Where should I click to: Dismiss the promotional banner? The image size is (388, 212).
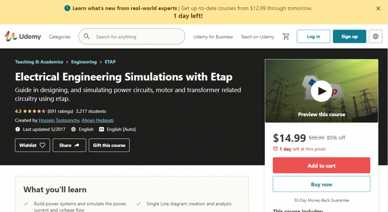point(378,8)
